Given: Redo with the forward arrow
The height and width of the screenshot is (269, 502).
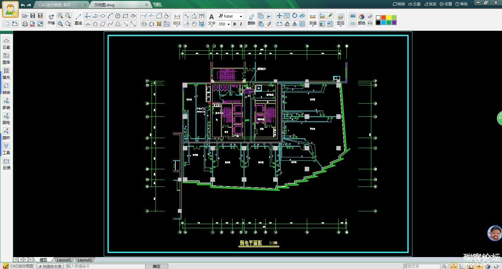Looking at the screenshot, I should 29,5.
